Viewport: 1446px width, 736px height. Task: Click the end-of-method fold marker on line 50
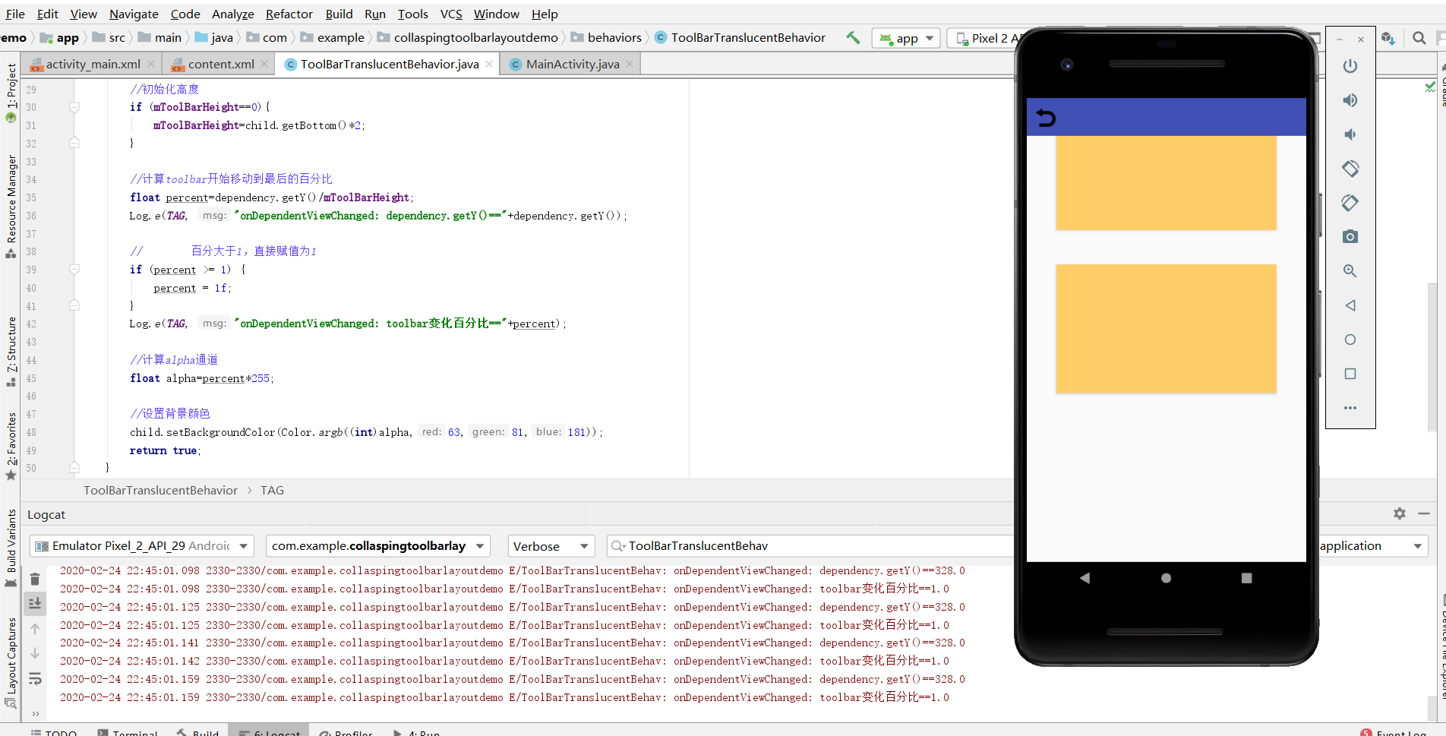tap(74, 468)
